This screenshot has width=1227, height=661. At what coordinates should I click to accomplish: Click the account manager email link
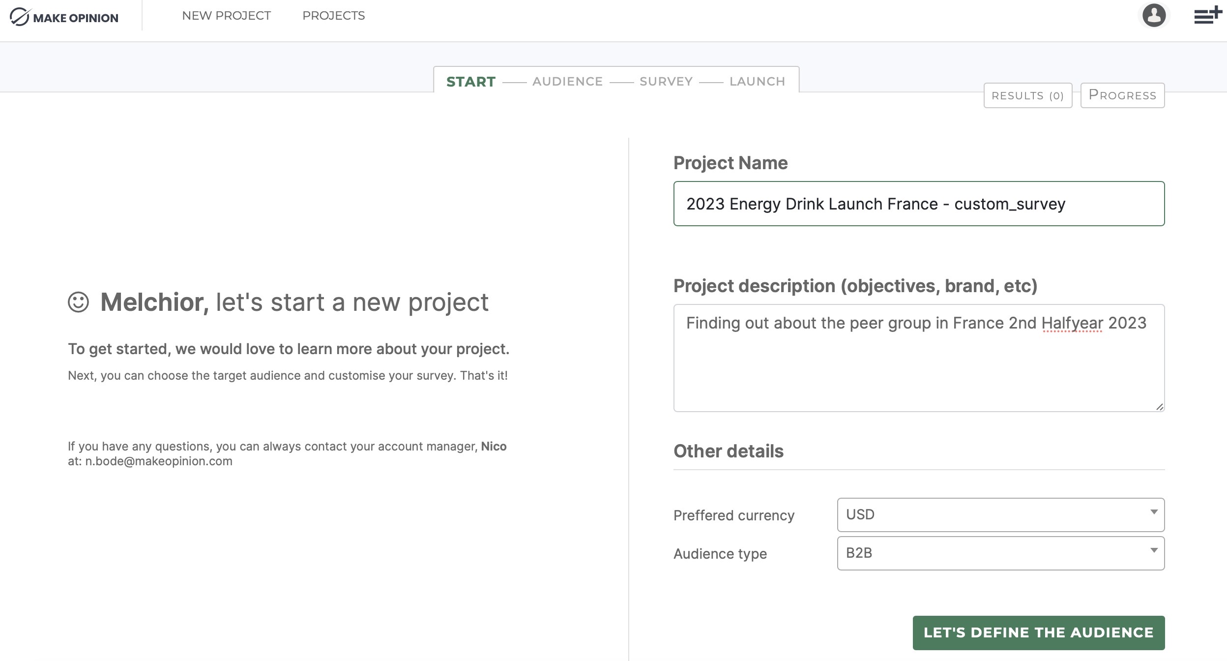(x=159, y=461)
